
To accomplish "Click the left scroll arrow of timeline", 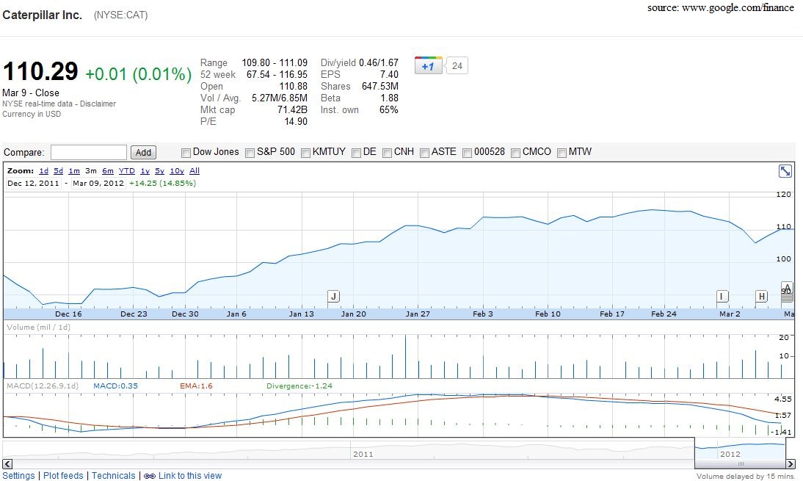I will pos(7,464).
